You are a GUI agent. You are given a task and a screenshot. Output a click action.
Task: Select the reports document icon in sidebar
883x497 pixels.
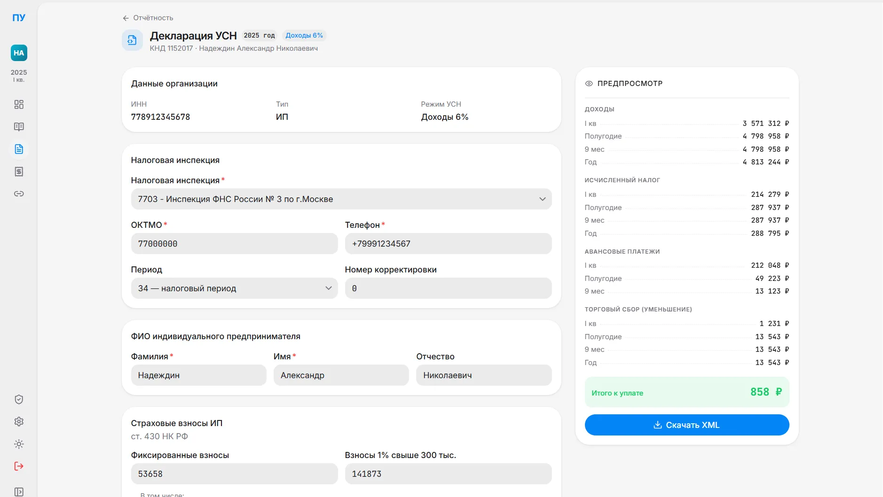coord(19,149)
